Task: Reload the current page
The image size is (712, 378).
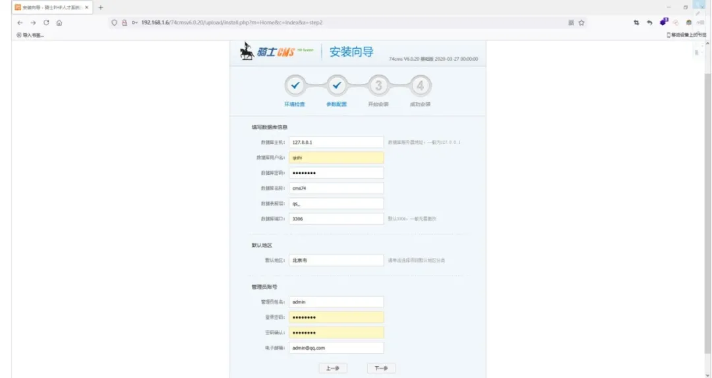Action: click(46, 22)
